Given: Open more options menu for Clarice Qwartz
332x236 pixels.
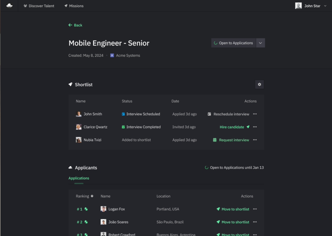Looking at the screenshot, I should pyautogui.click(x=255, y=127).
